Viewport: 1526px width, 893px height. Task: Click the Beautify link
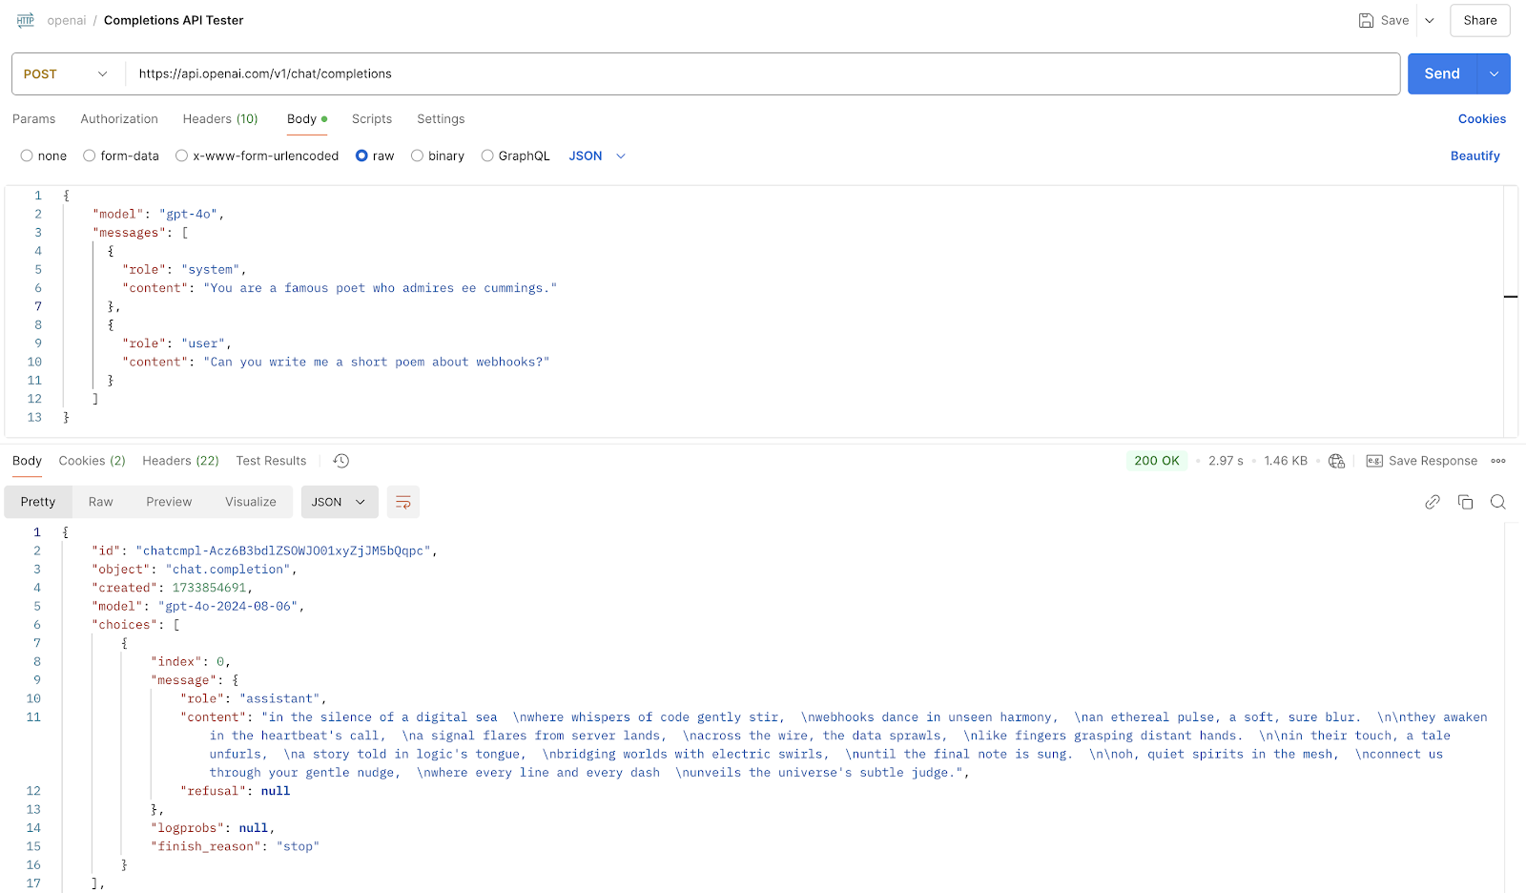tap(1474, 156)
